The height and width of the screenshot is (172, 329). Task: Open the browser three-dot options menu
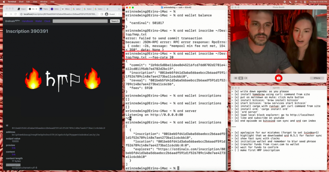[119, 14]
